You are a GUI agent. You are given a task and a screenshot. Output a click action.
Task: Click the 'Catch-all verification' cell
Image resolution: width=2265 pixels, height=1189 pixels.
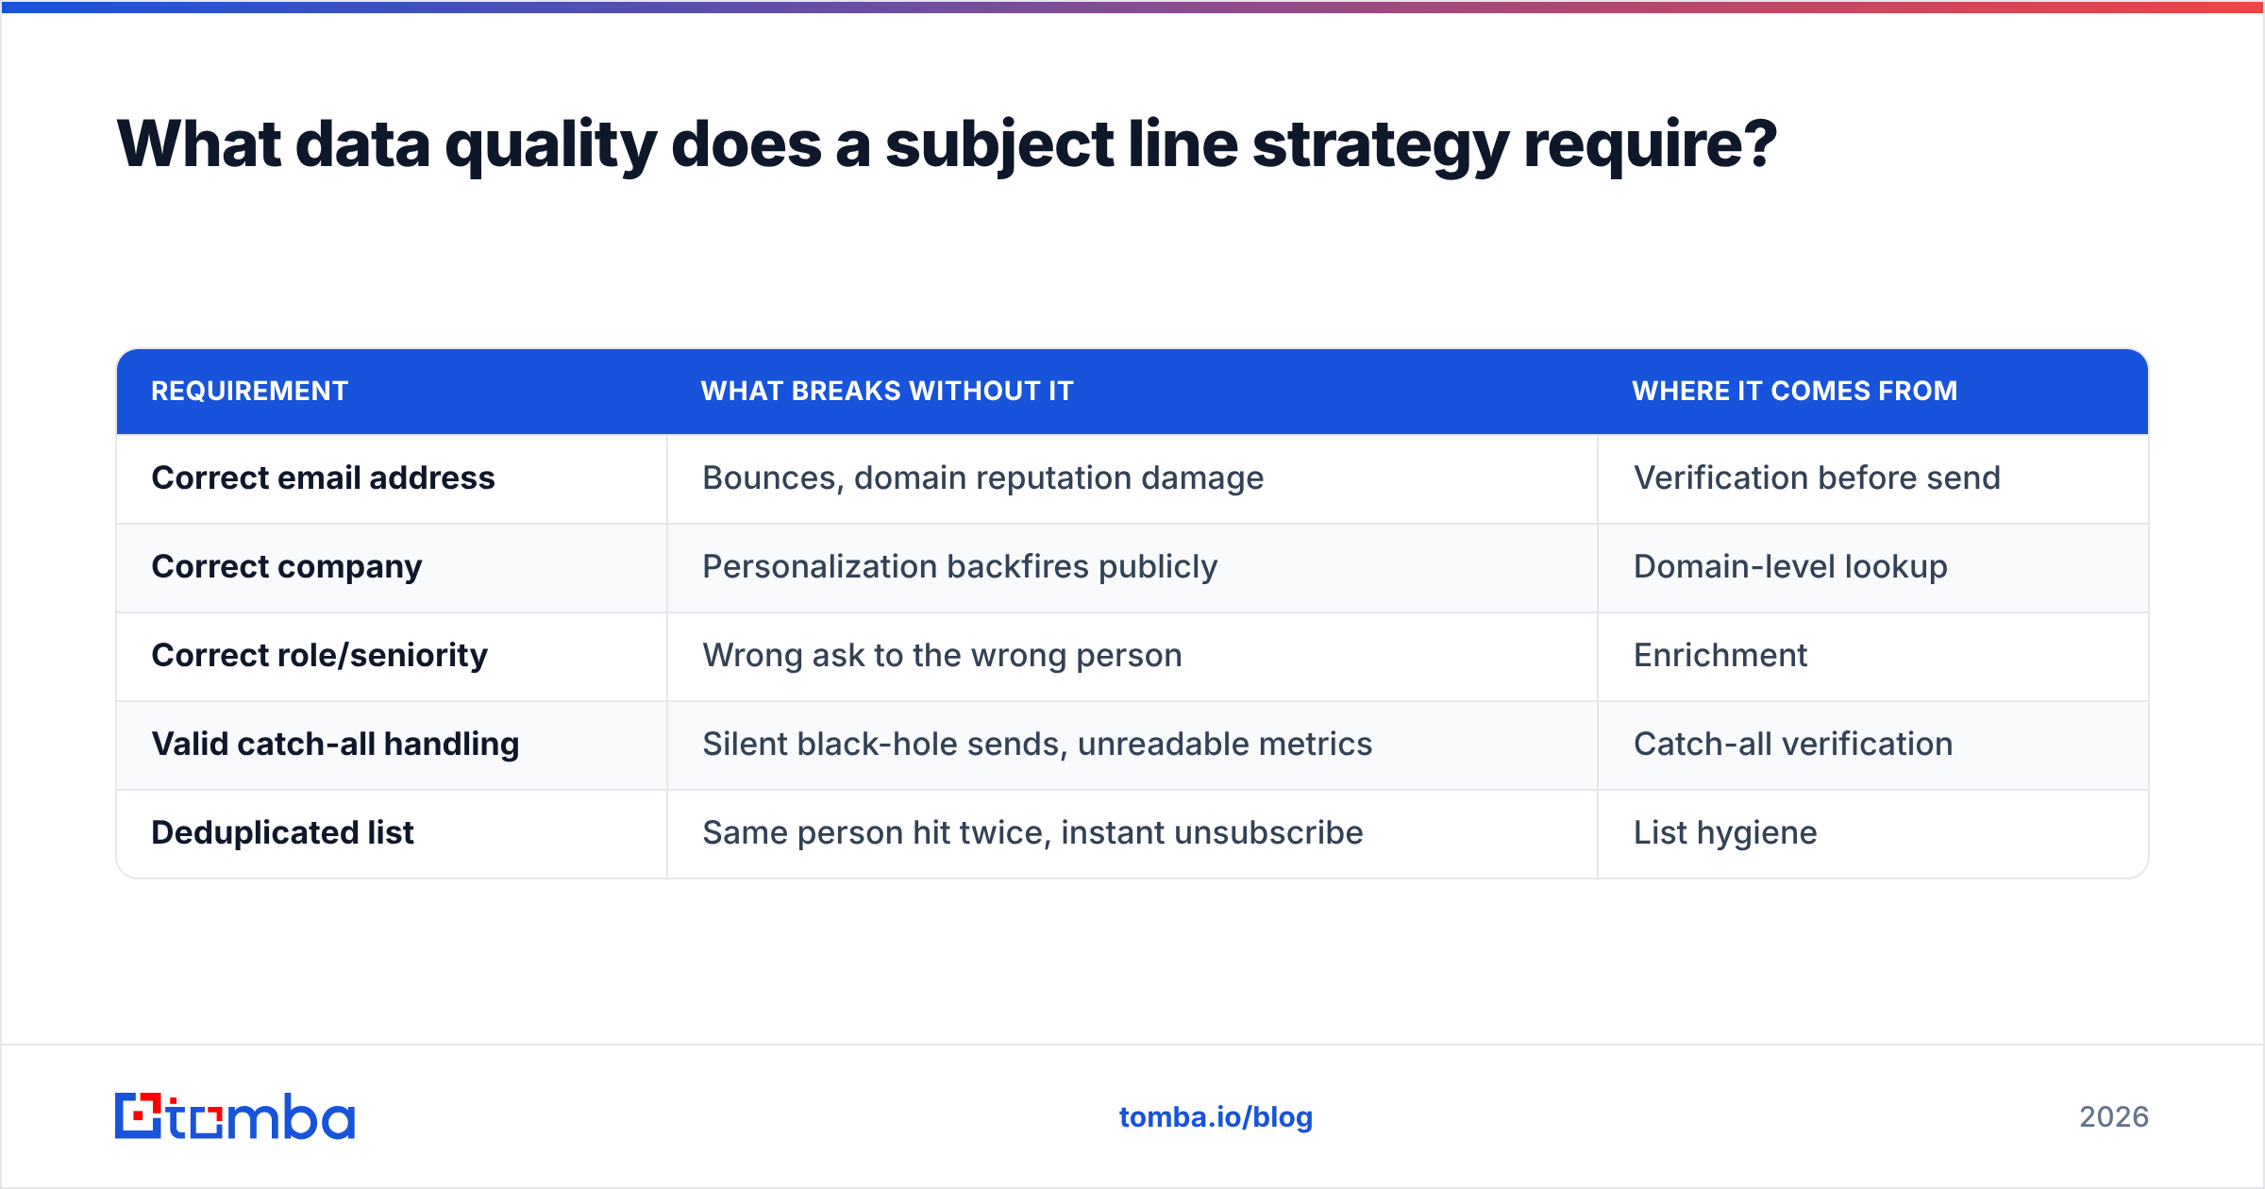pyautogui.click(x=1873, y=745)
